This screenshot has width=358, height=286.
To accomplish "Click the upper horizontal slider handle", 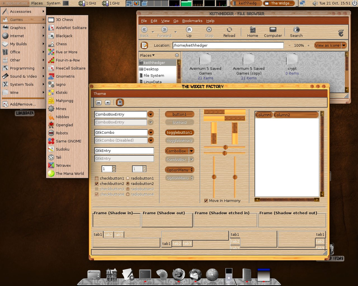I will click(225, 147).
